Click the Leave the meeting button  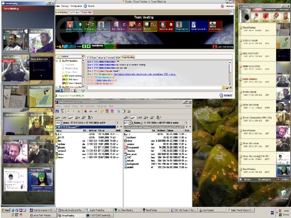pyautogui.click(x=223, y=47)
